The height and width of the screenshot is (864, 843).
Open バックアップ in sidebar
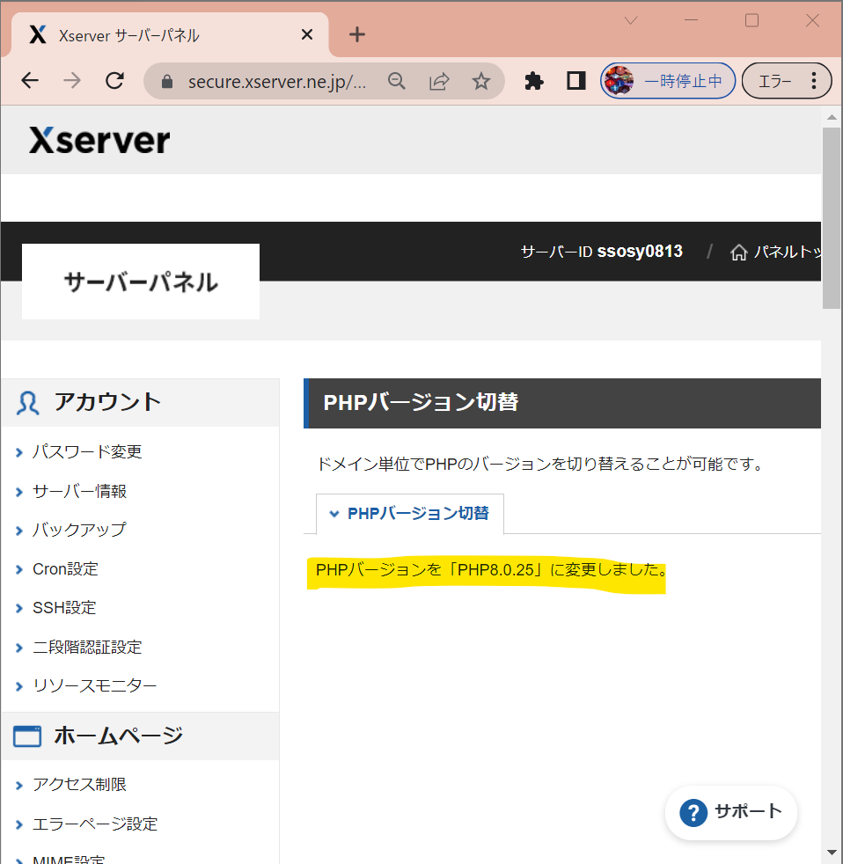tap(79, 530)
